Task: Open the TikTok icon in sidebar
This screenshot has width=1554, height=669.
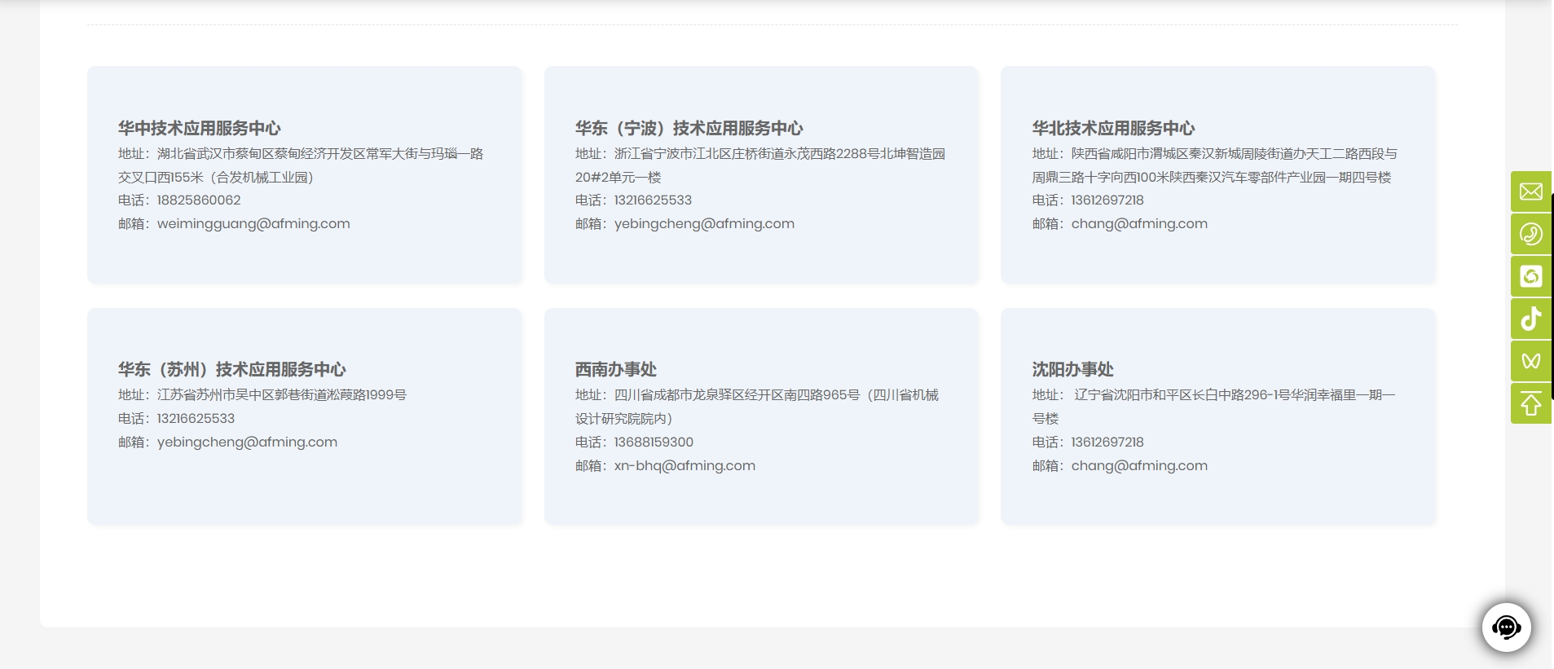Action: pos(1530,319)
